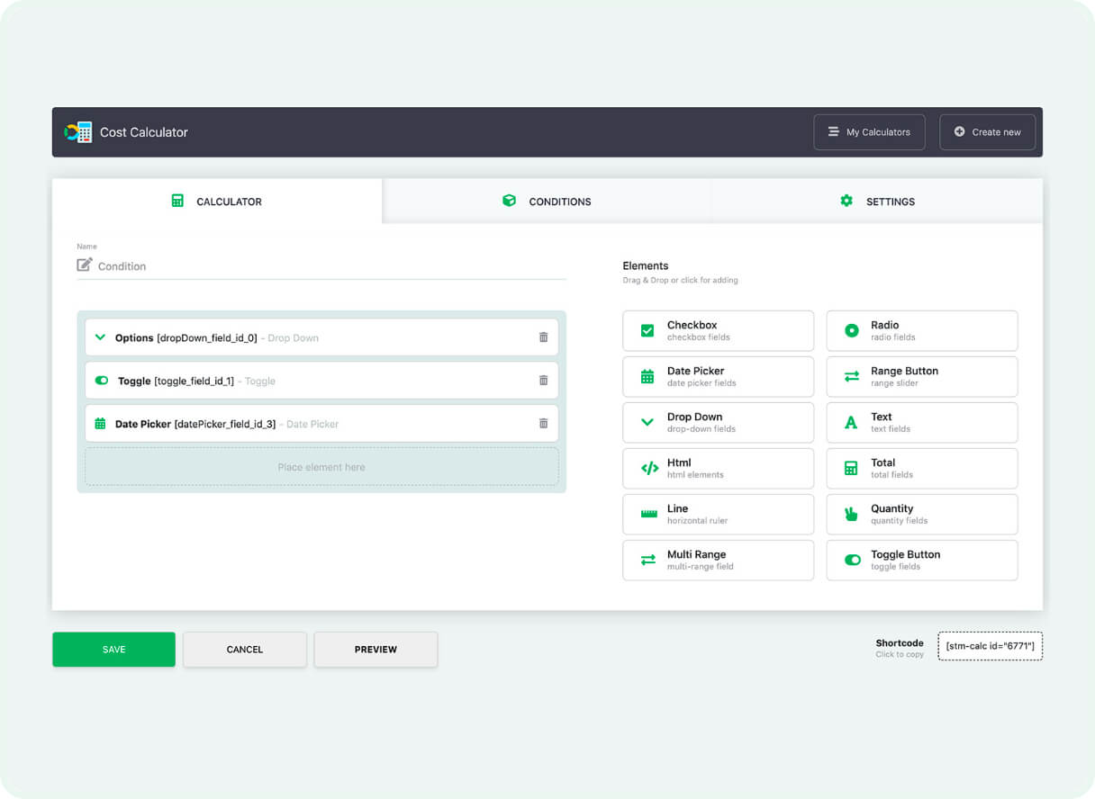The image size is (1095, 799).
Task: Click the Cost Calculator logo icon
Action: [78, 132]
